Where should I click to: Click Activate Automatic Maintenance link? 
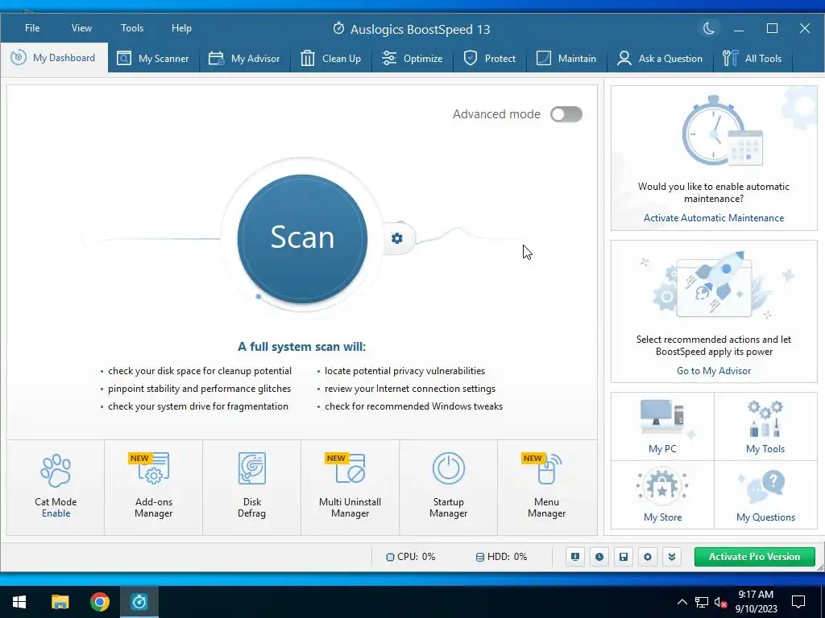(x=714, y=218)
